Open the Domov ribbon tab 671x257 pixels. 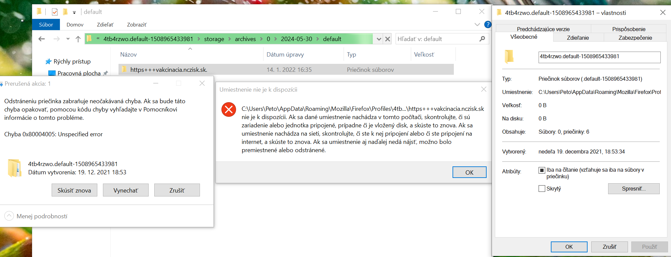(75, 24)
